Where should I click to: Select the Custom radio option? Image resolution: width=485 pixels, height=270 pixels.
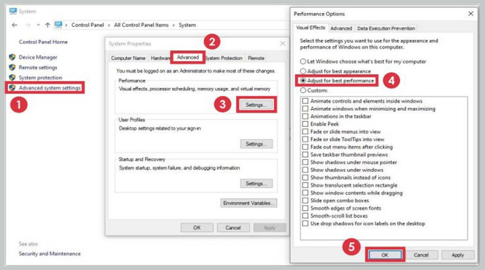click(x=303, y=90)
